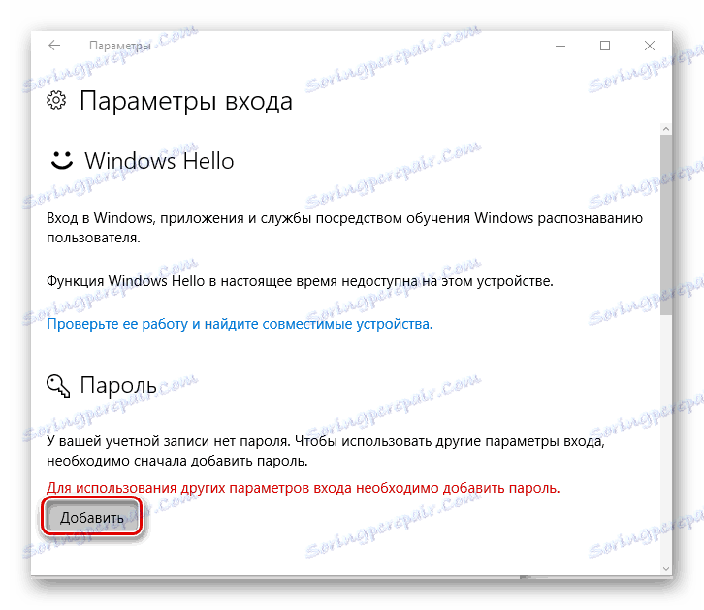Add a password with the Добавить button
Viewport: 704px width, 610px height.
pos(92,518)
